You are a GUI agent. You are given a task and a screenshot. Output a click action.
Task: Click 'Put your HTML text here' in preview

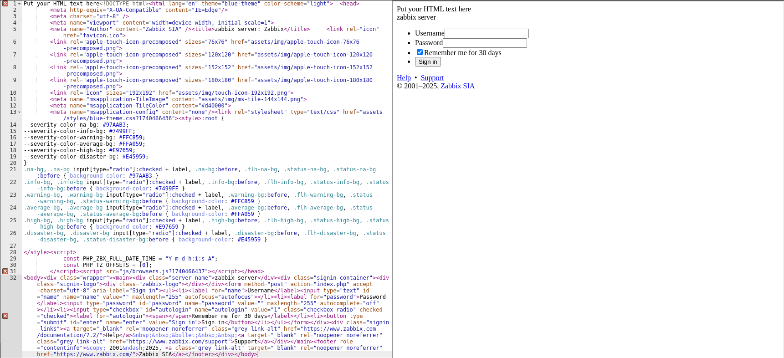[x=434, y=9]
